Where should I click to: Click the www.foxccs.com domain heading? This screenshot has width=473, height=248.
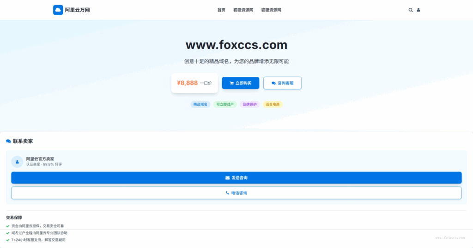pyautogui.click(x=236, y=45)
